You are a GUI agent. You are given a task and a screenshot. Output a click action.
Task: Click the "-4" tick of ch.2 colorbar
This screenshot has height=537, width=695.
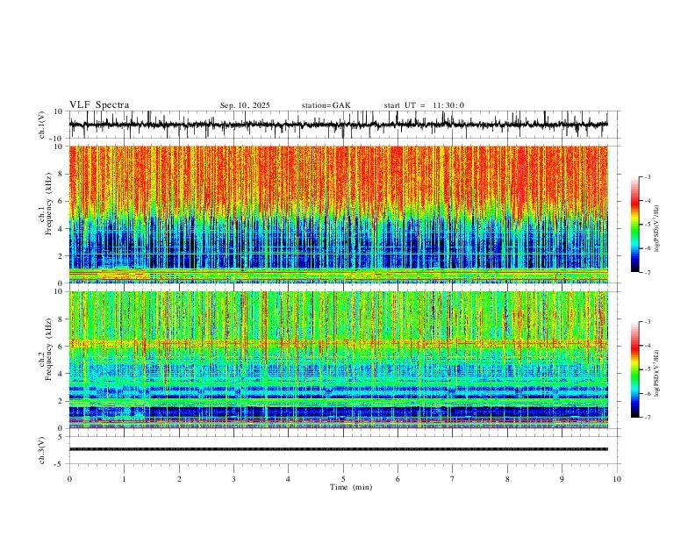(x=647, y=346)
